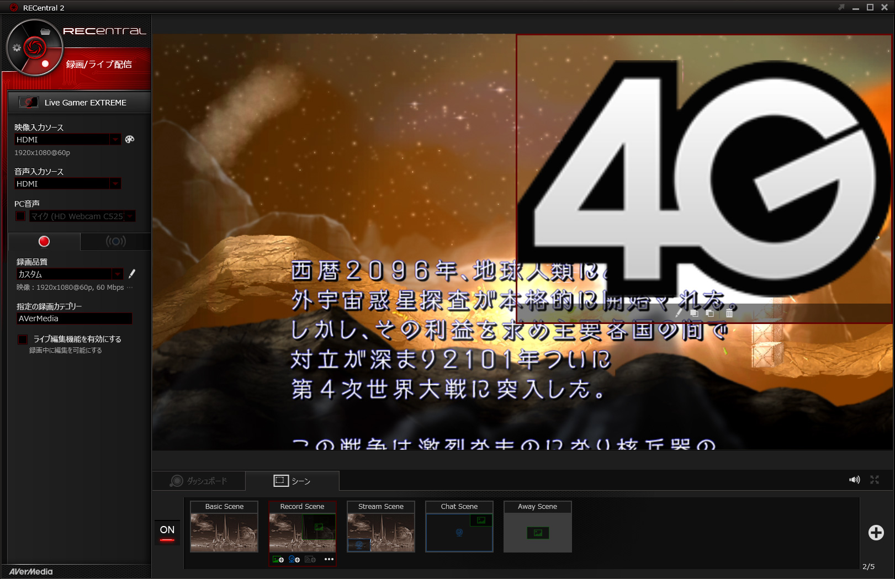Select the live streaming mode tab
The height and width of the screenshot is (579, 895).
(x=116, y=241)
